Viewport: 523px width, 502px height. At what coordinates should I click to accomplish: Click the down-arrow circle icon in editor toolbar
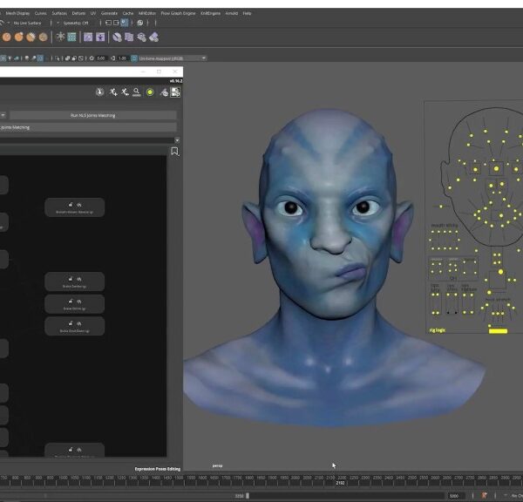coord(99,92)
